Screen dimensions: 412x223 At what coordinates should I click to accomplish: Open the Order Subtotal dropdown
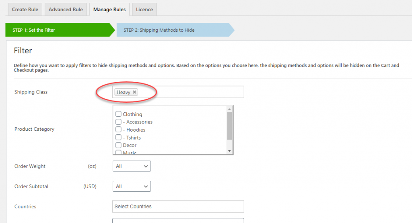(132, 187)
